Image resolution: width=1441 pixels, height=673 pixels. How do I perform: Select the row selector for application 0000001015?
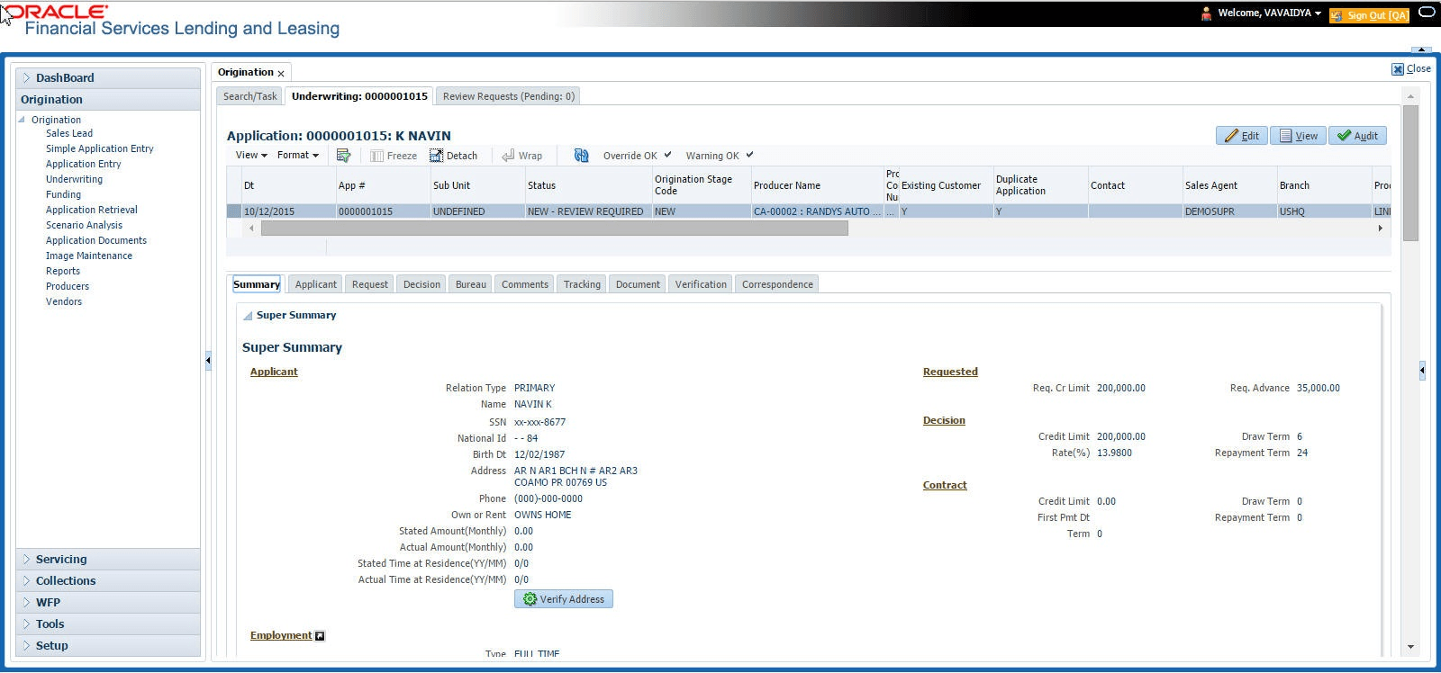pyautogui.click(x=234, y=211)
